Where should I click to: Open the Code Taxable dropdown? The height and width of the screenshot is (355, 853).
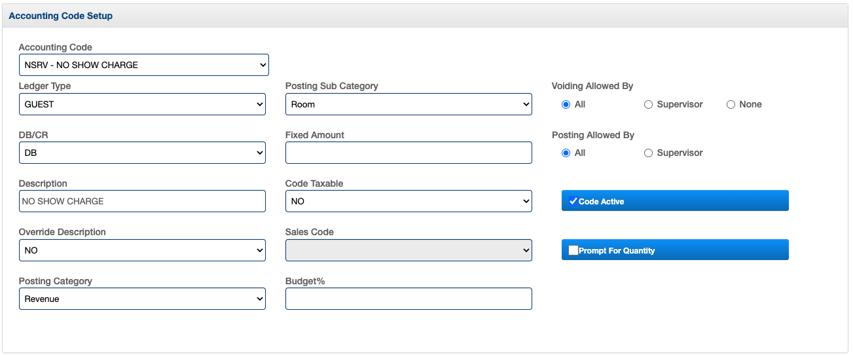(x=408, y=201)
